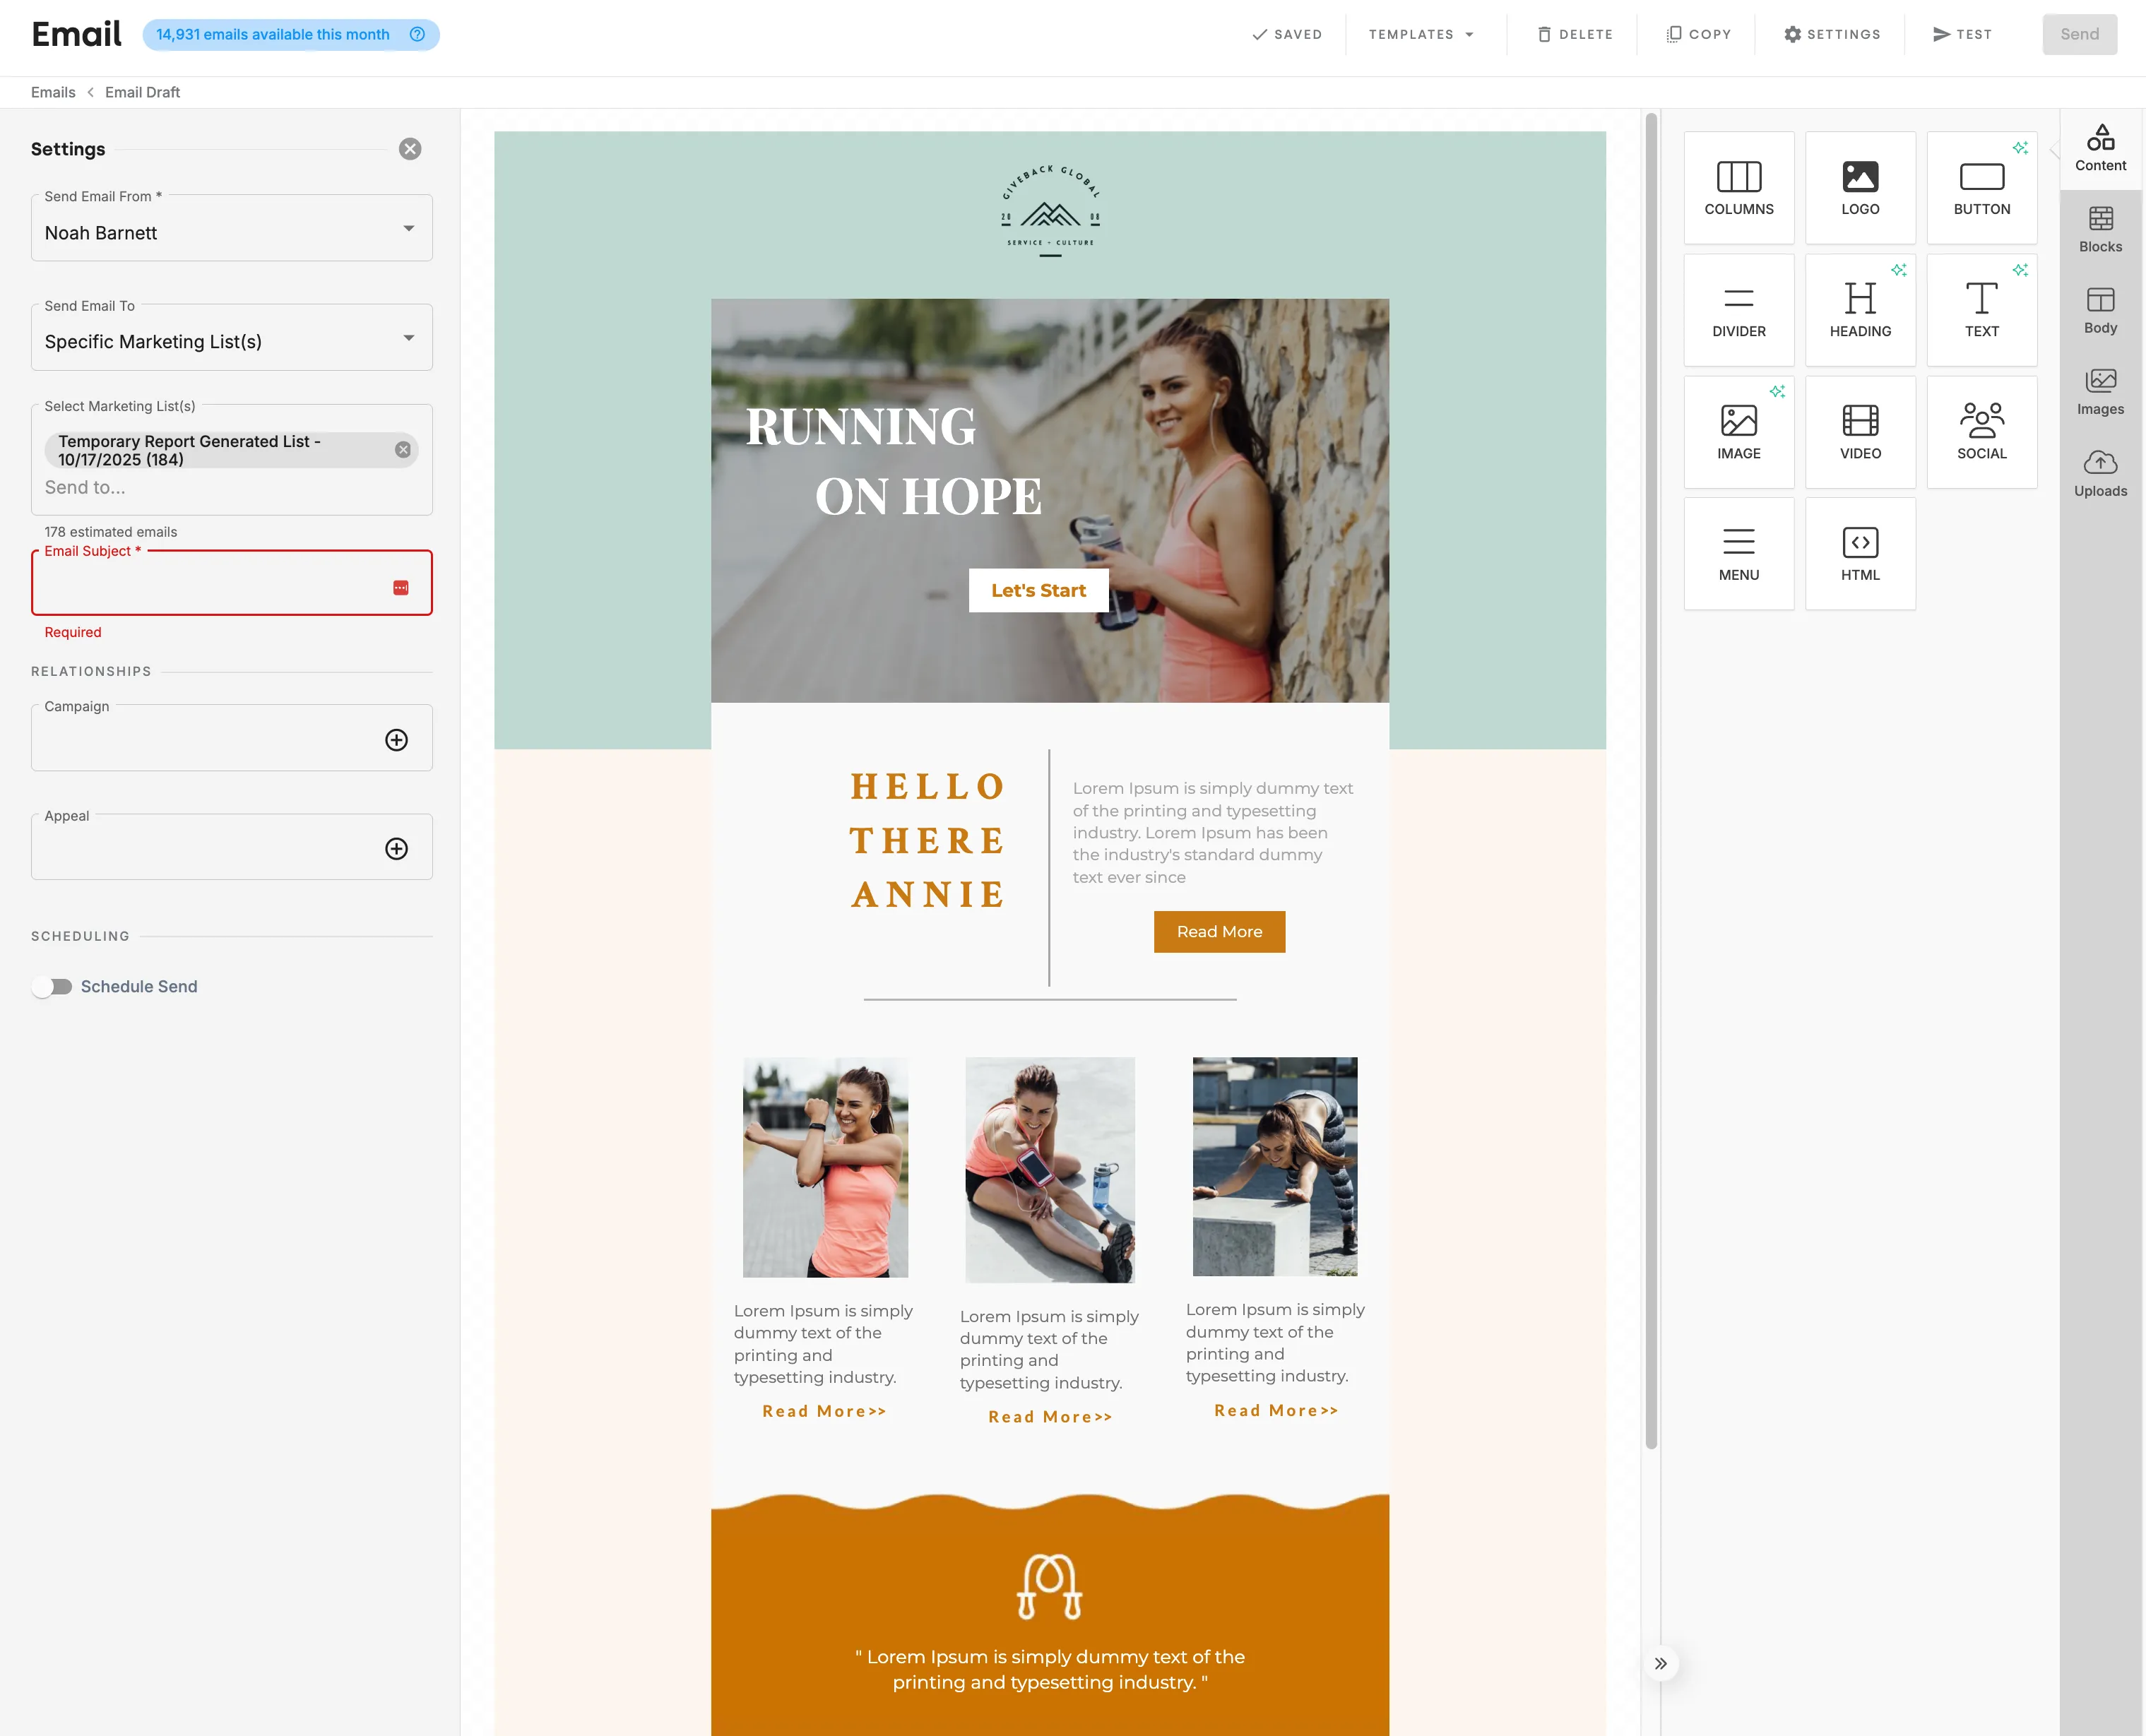Remove the Temporary Report Generated List chip
The image size is (2146, 1736).
403,450
